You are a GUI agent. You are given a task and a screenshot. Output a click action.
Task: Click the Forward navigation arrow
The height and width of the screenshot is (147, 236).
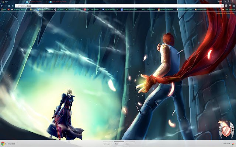click(x=6, y=6)
